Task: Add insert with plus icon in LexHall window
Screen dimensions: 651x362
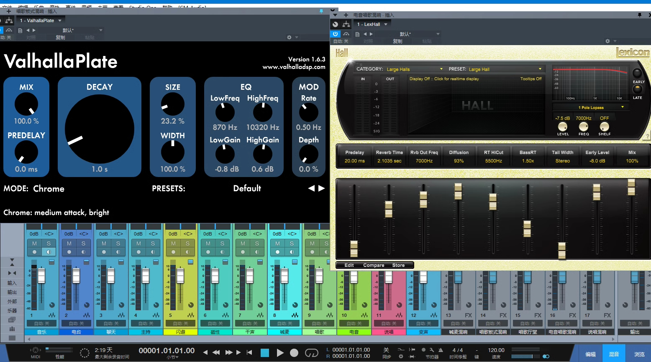Action: (346, 15)
